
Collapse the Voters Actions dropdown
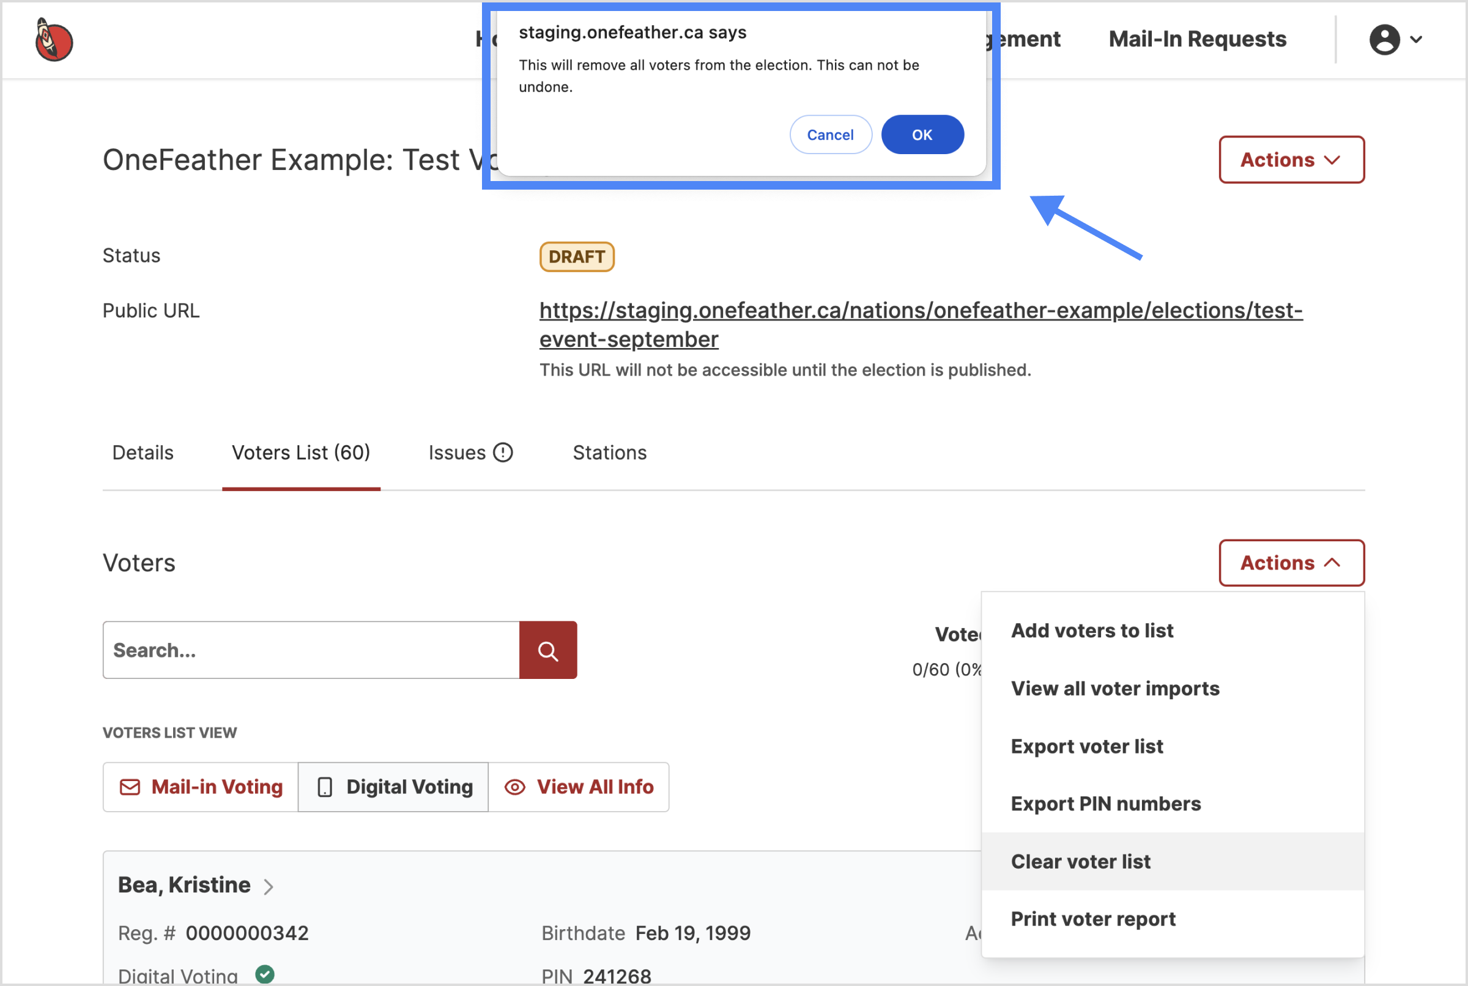1291,563
